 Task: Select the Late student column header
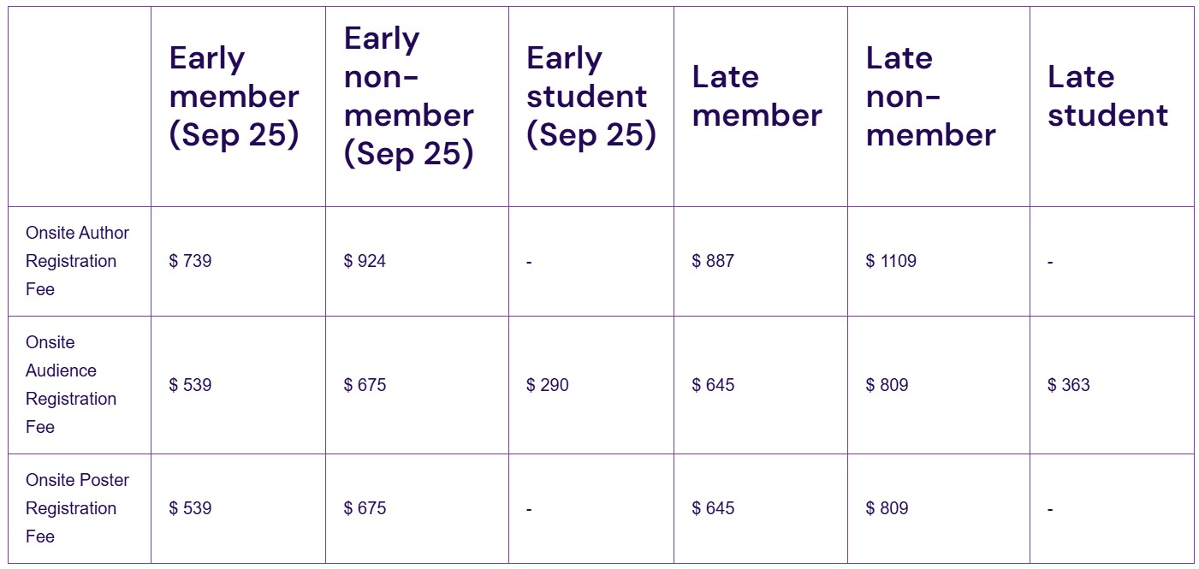pos(1108,96)
